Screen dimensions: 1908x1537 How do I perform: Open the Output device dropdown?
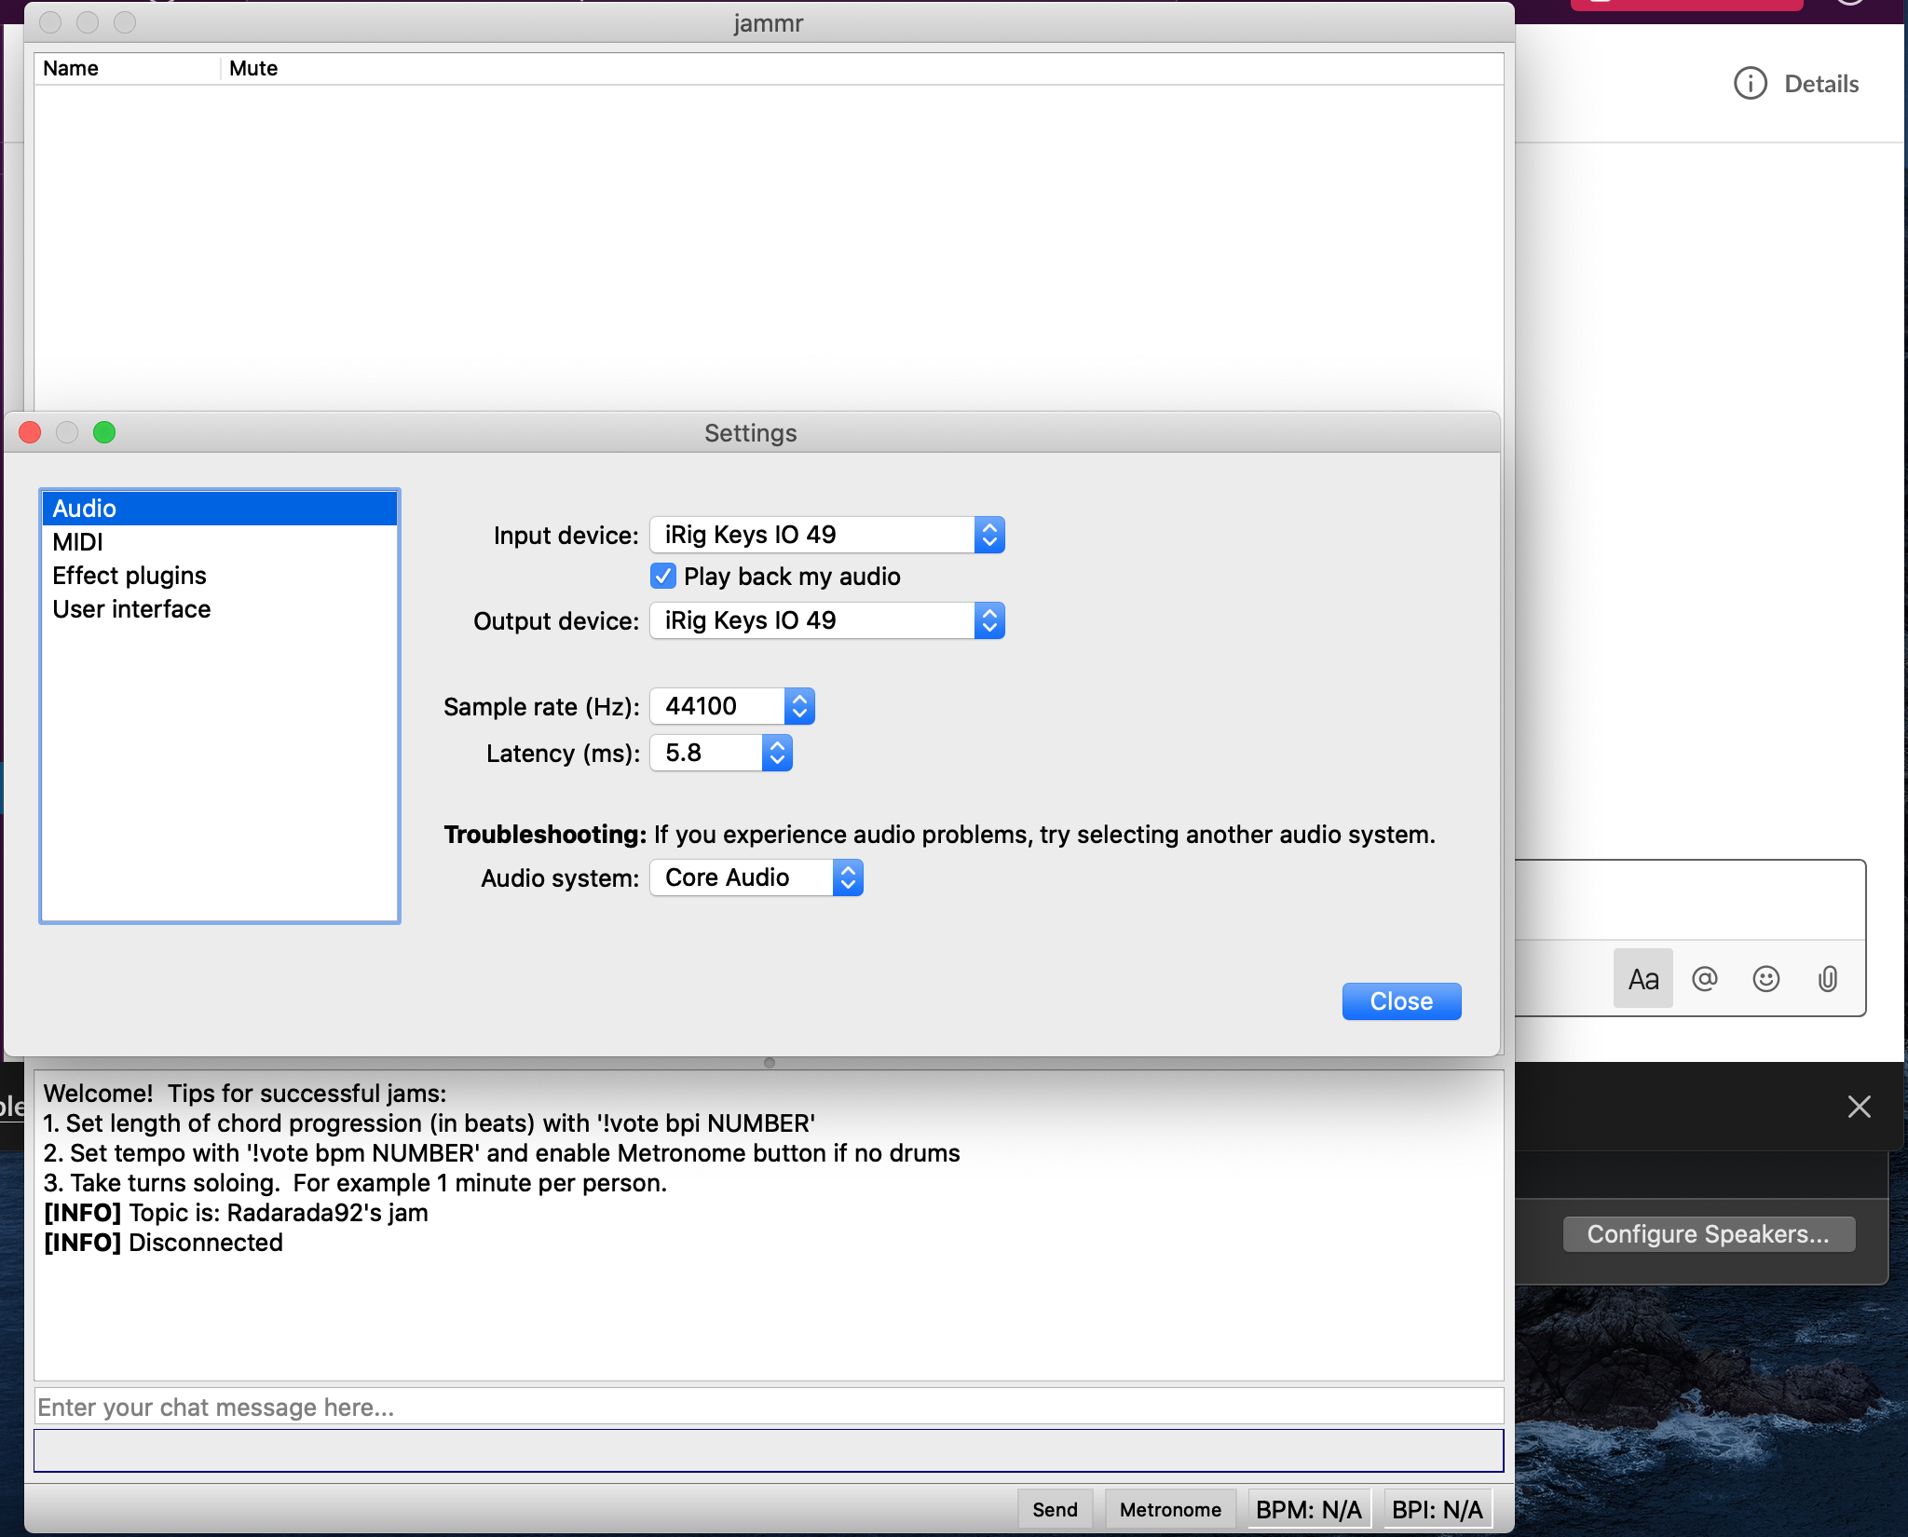tap(826, 621)
